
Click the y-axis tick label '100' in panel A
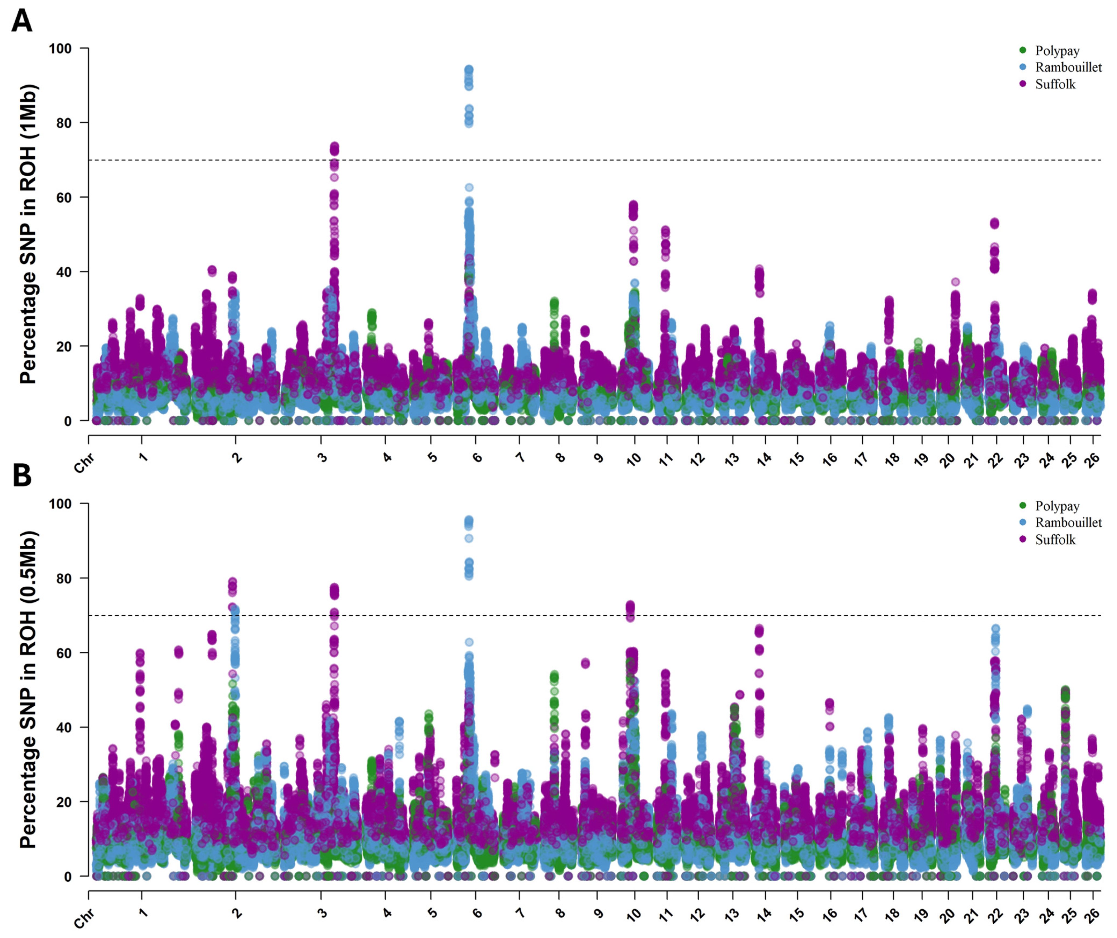tap(60, 48)
